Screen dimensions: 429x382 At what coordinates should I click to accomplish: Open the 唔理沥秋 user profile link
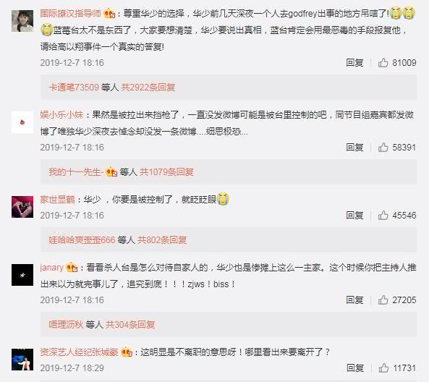click(x=66, y=325)
